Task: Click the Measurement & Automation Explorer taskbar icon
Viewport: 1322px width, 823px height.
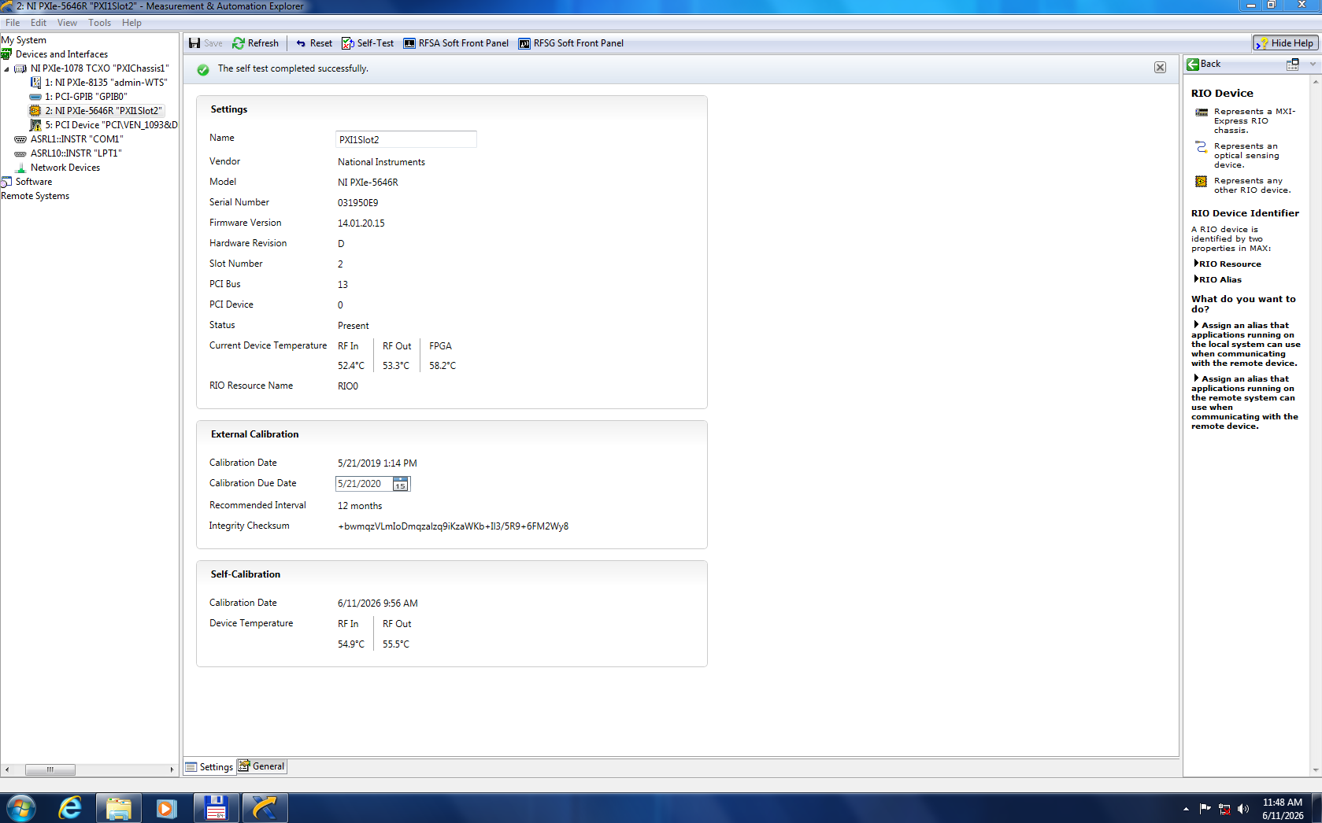Action: [x=264, y=808]
